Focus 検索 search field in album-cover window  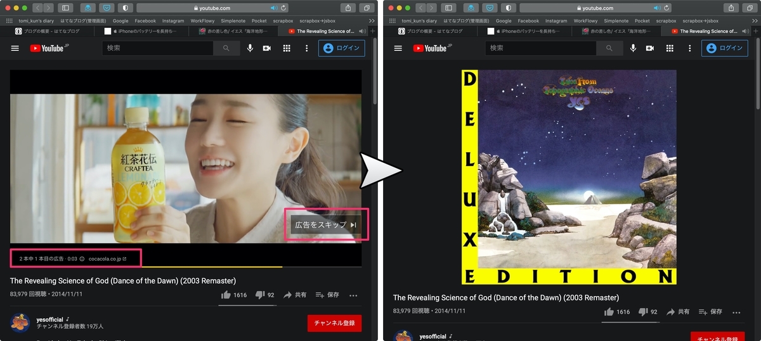[x=540, y=48]
